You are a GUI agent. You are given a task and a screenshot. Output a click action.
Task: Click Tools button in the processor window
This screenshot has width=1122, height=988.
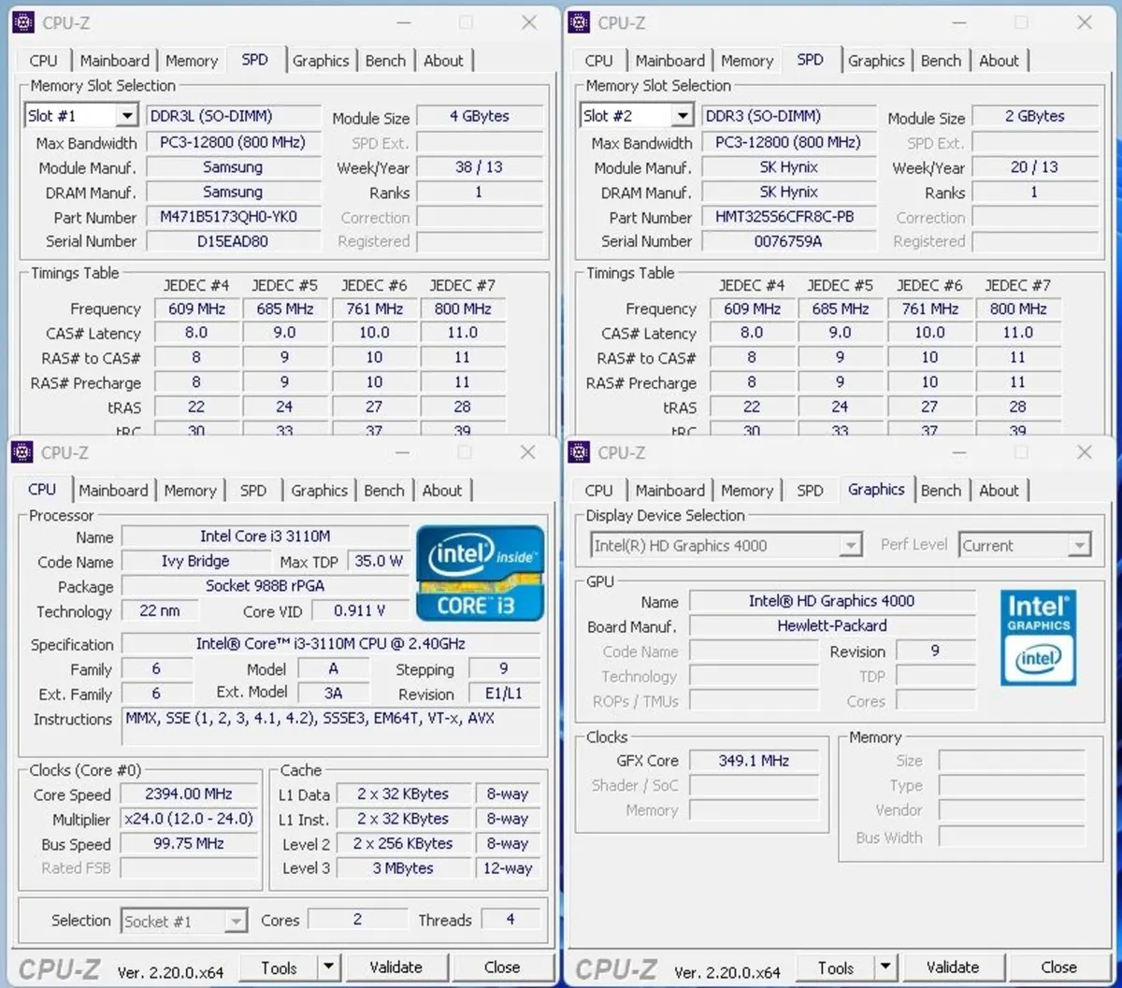[x=279, y=967]
